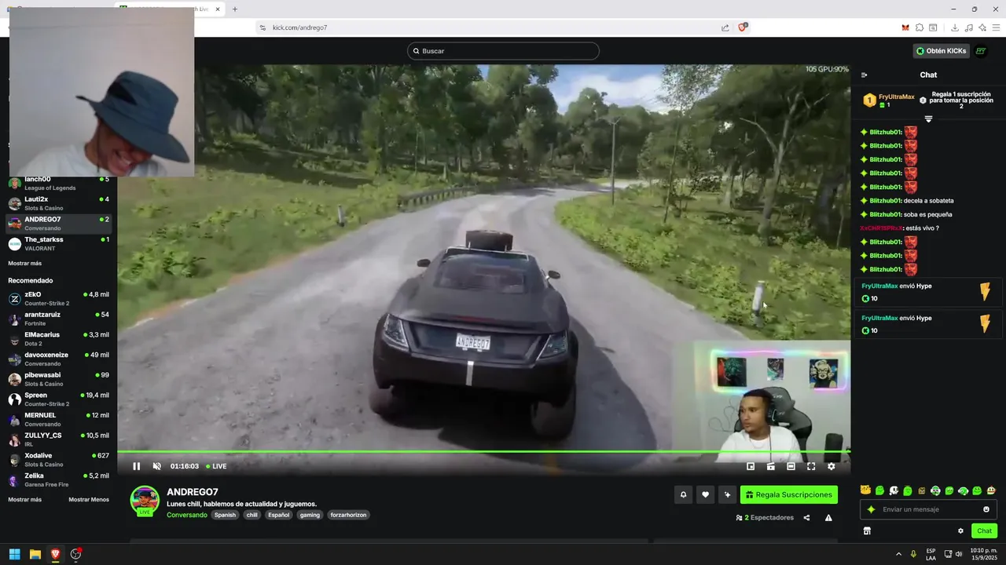Click the clip creation icon in player
The height and width of the screenshot is (565, 1006).
[x=771, y=466]
